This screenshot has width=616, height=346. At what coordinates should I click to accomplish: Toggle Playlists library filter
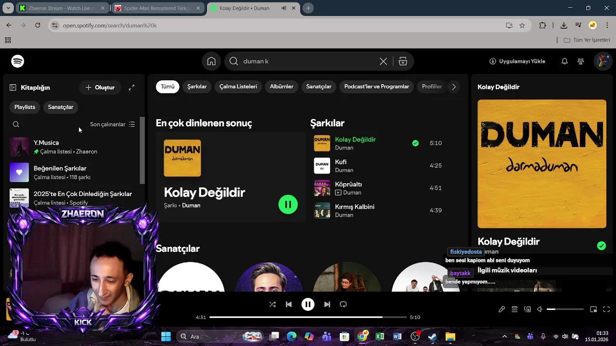point(25,107)
